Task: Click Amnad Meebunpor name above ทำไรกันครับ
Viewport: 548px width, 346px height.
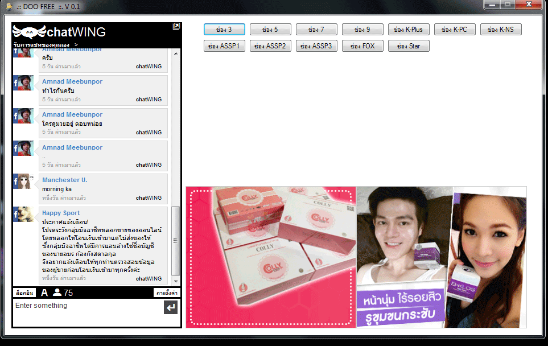Action: point(72,81)
